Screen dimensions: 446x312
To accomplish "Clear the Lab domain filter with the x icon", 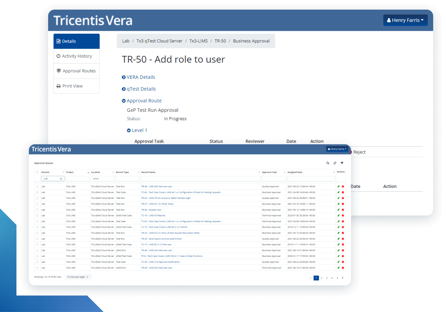I will (61, 178).
